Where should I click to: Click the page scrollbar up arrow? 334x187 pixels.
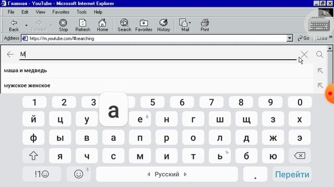point(330,48)
